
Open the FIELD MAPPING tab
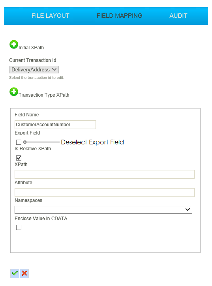pos(119,16)
